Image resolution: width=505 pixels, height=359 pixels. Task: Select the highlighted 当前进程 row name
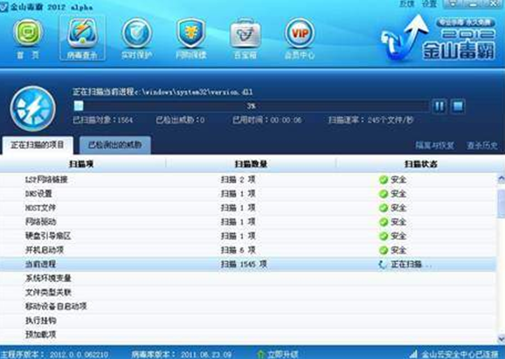[x=40, y=265]
